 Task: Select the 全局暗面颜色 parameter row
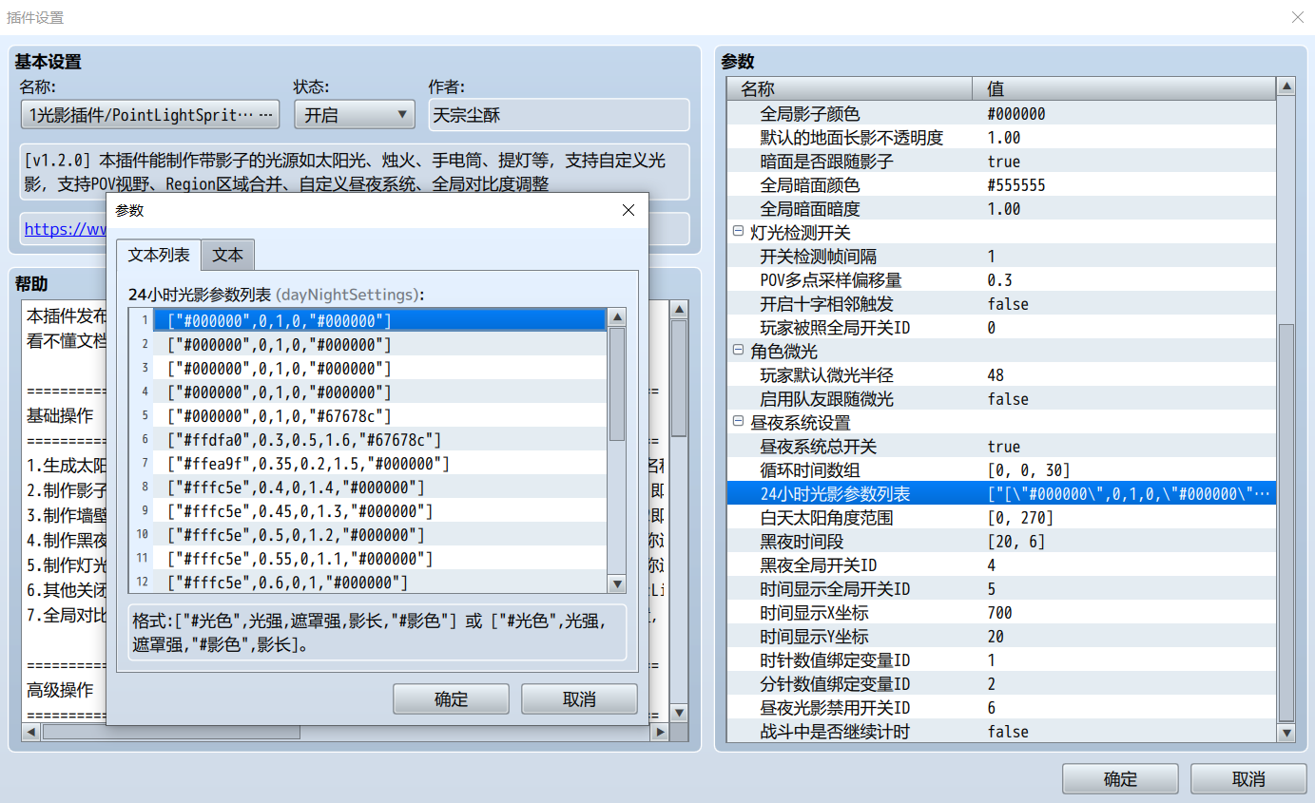coord(1001,185)
